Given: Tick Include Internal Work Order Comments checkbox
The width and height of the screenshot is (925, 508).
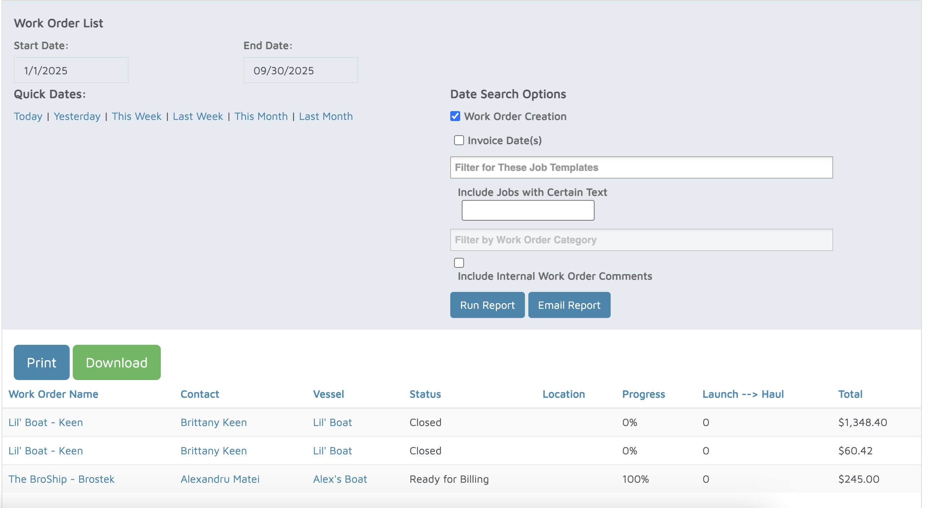Looking at the screenshot, I should pyautogui.click(x=459, y=263).
